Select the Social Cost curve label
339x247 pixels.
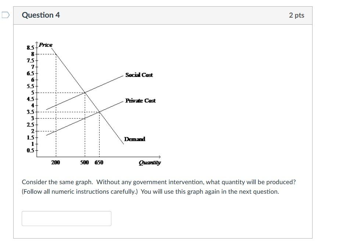click(x=139, y=75)
